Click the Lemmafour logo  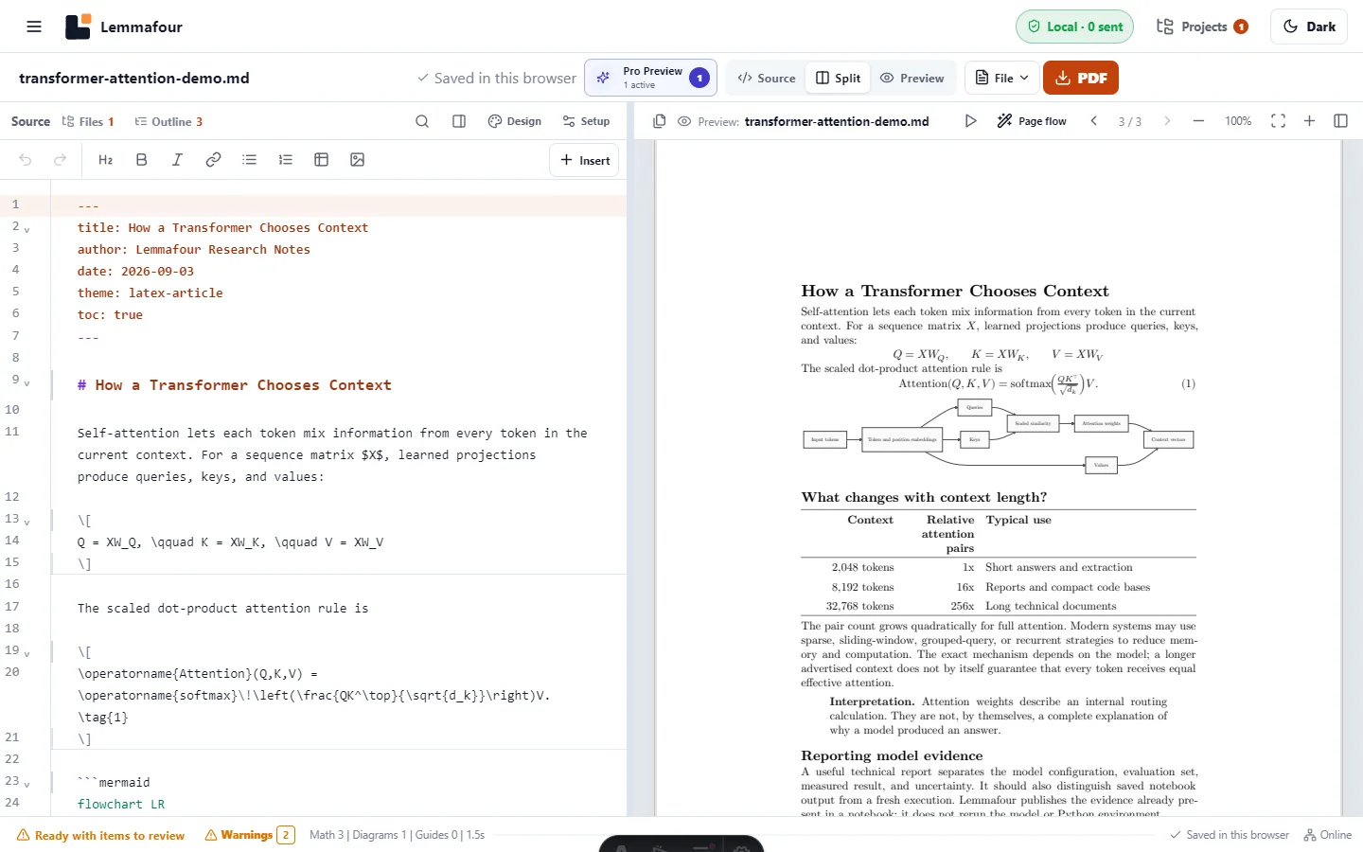coord(124,27)
